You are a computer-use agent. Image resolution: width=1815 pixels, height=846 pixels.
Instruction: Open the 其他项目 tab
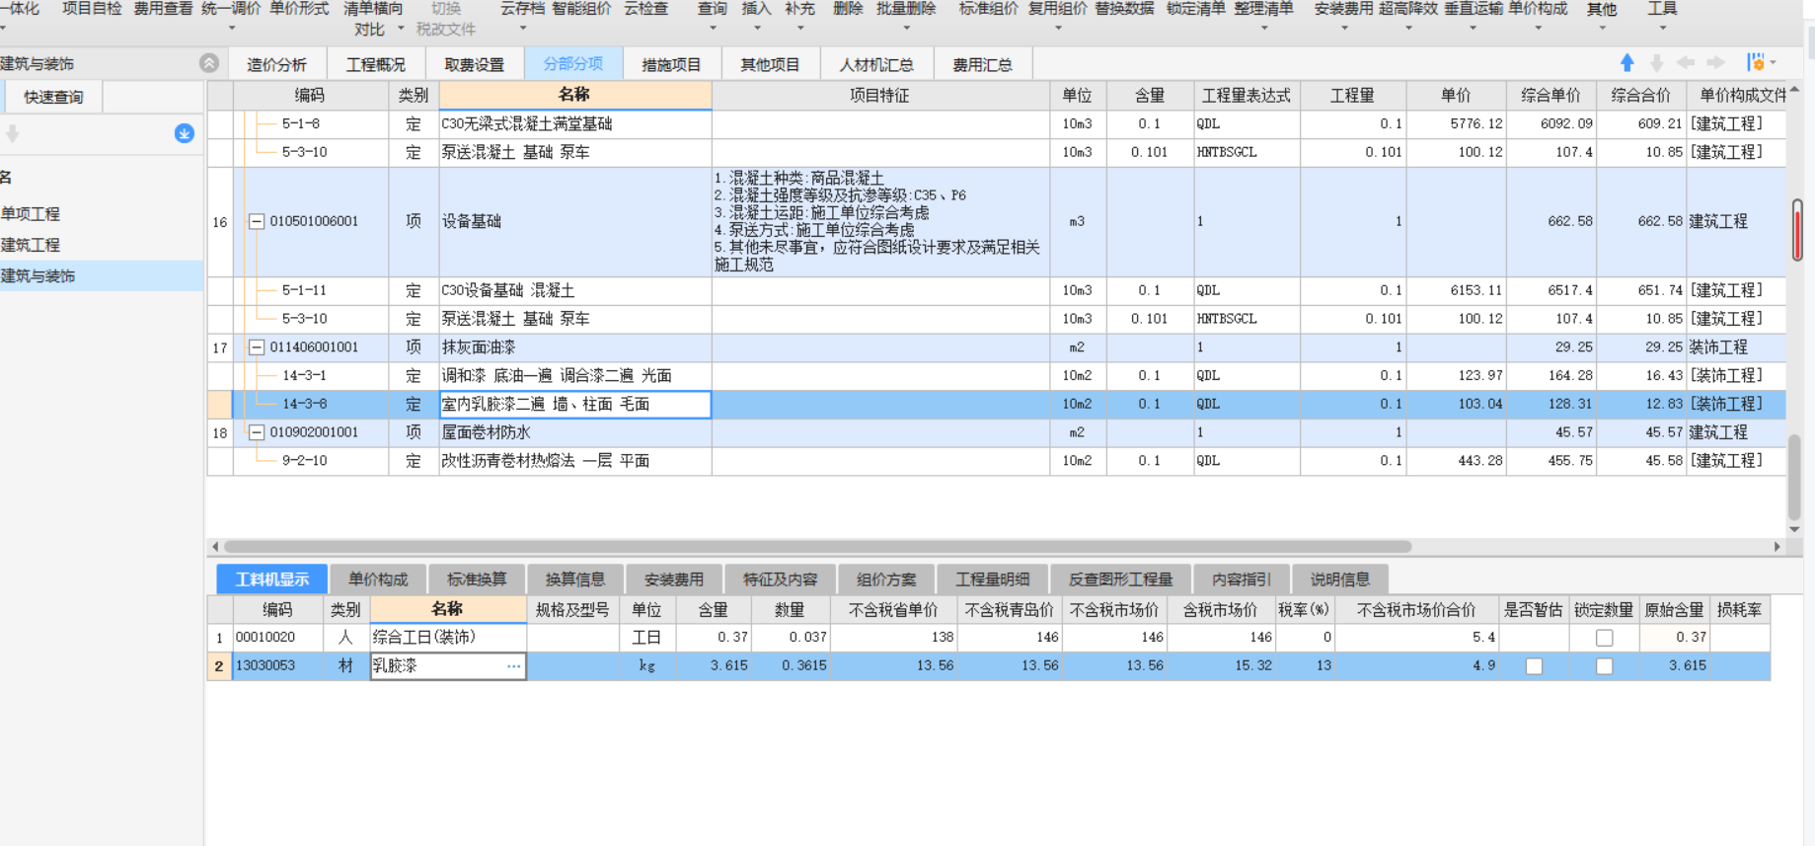pyautogui.click(x=770, y=64)
